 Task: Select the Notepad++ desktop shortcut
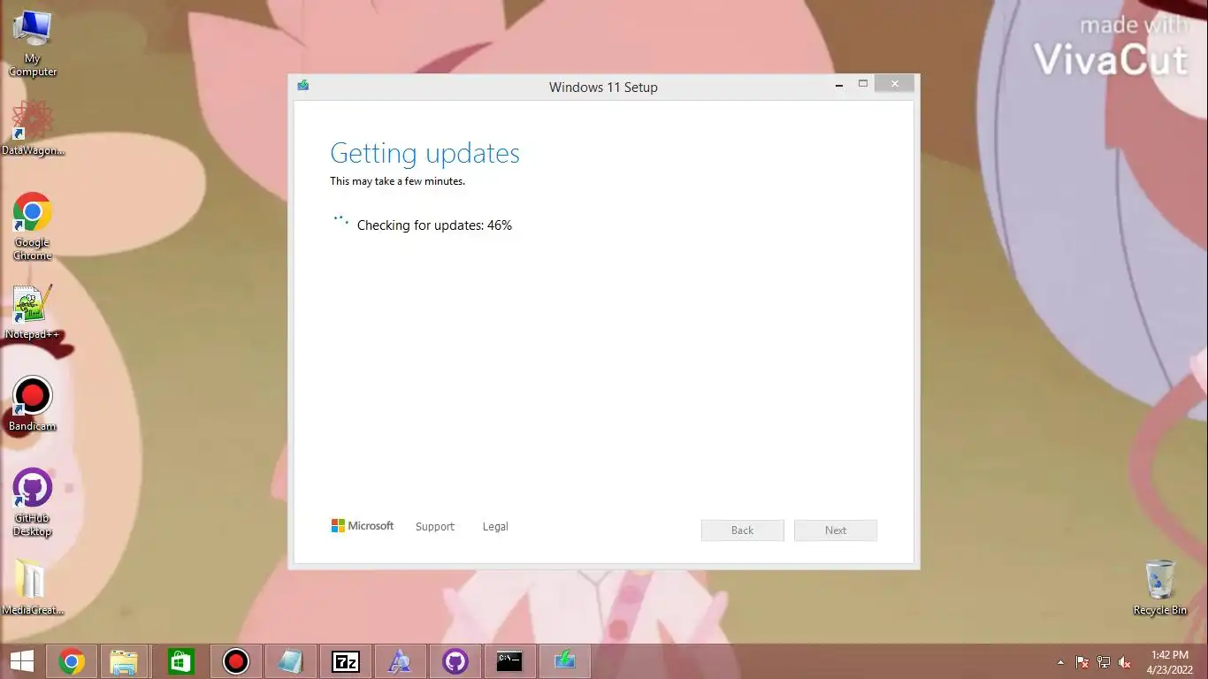click(x=33, y=312)
